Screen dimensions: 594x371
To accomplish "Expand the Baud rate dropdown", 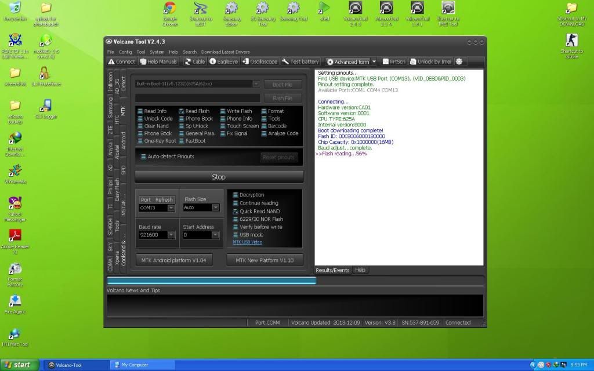I will [x=171, y=235].
